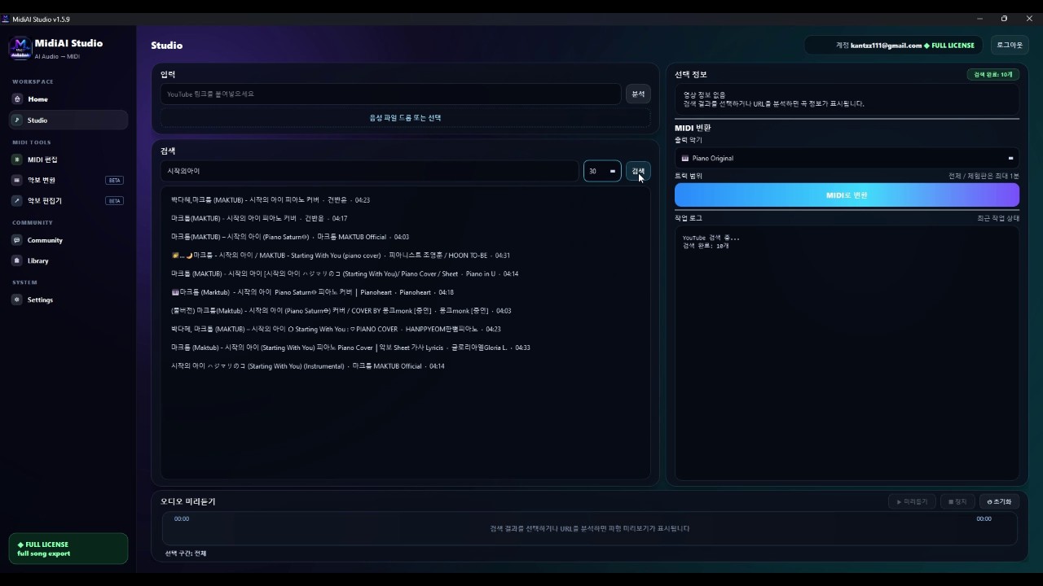The width and height of the screenshot is (1043, 586).
Task: Click the 검색 완료: 10개 status badge
Action: (x=992, y=75)
